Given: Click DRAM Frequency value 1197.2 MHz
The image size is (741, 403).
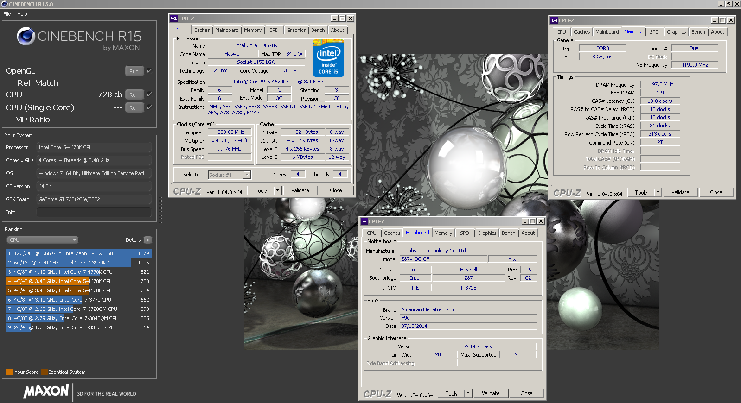Looking at the screenshot, I should point(660,84).
